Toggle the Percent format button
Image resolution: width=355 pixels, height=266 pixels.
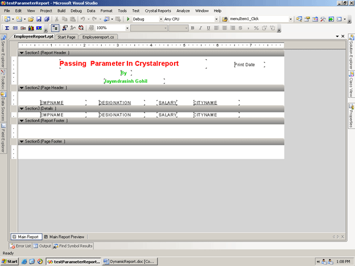(x=256, y=28)
